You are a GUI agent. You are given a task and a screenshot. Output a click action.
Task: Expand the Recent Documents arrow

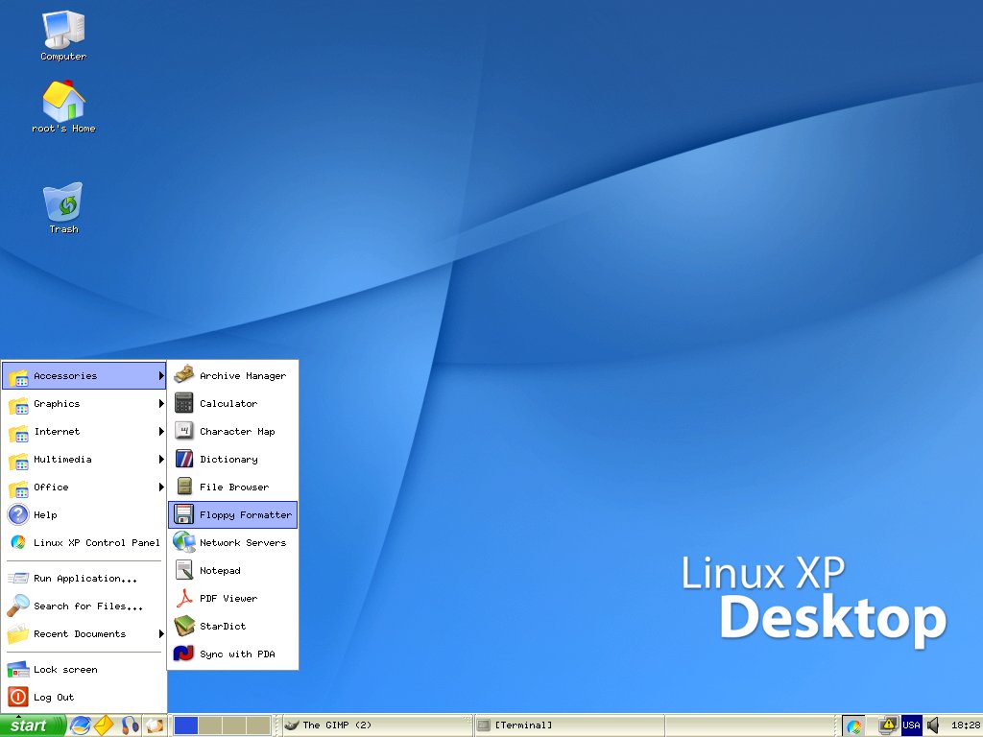click(x=161, y=633)
